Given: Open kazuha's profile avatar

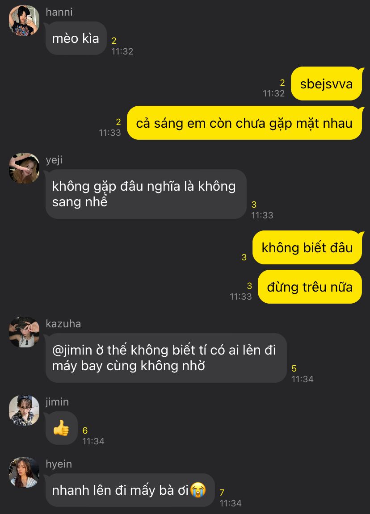Looking at the screenshot, I should pos(24,332).
